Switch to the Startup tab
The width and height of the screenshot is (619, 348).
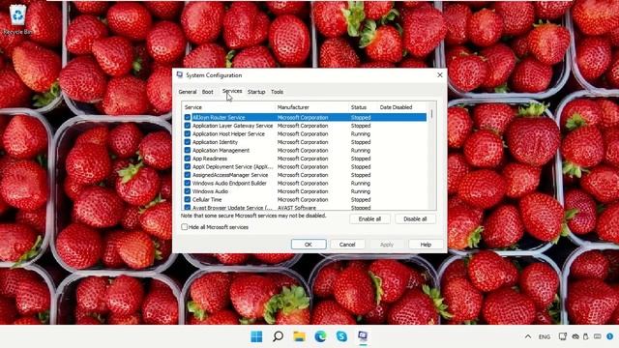256,92
